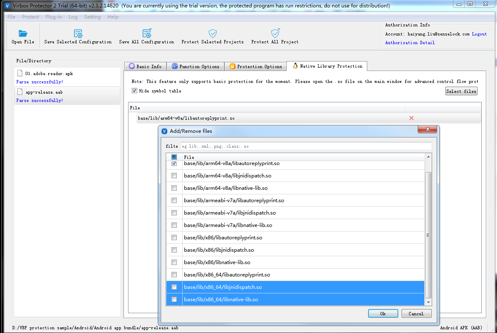Click the filter input field

[x=306, y=146]
